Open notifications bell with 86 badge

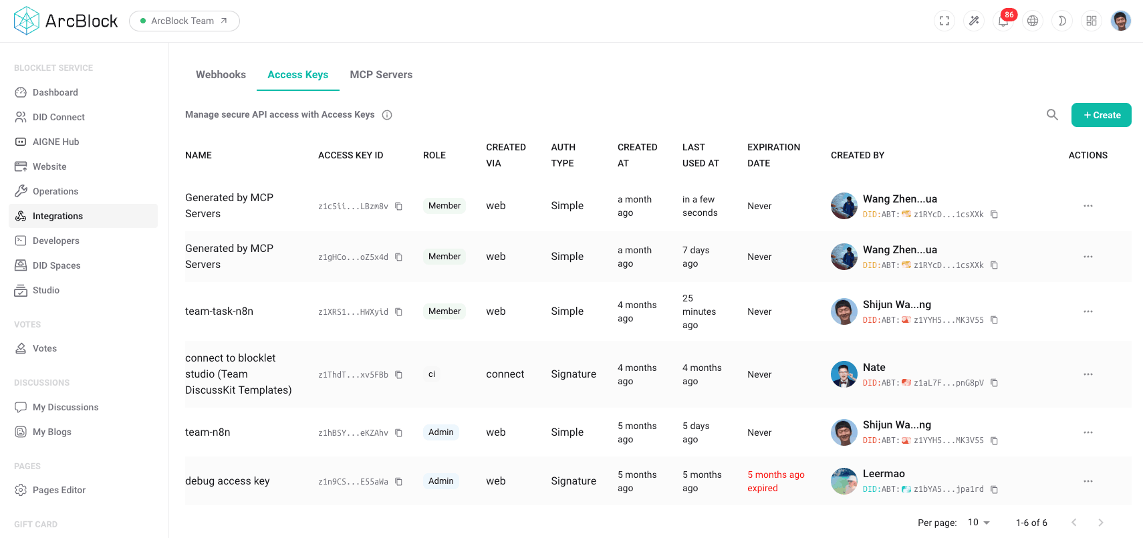click(x=1003, y=21)
